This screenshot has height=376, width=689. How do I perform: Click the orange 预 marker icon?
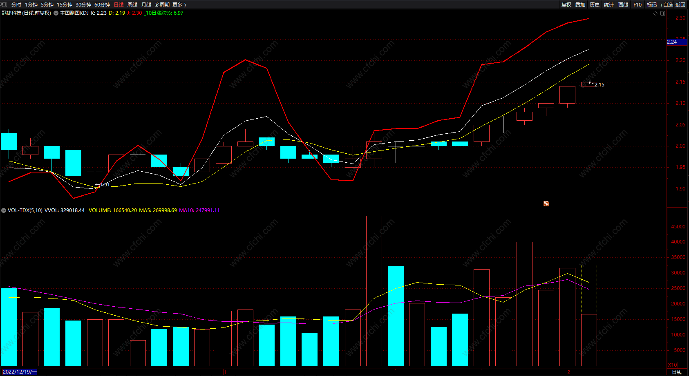546,203
